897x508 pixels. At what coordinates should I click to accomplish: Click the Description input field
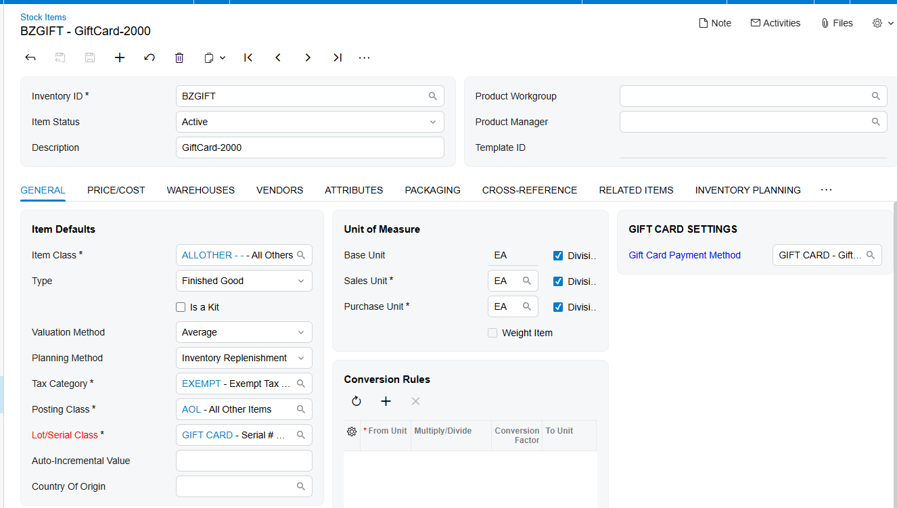(310, 147)
